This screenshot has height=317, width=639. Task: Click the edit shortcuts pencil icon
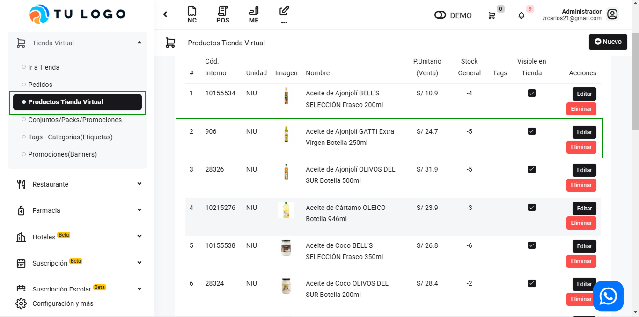tap(284, 11)
